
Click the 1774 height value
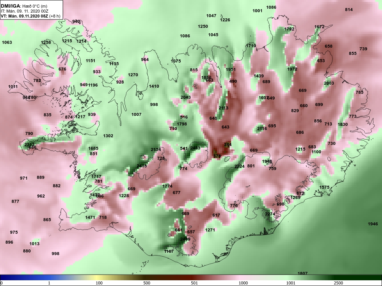pyautogui.click(x=167, y=186)
